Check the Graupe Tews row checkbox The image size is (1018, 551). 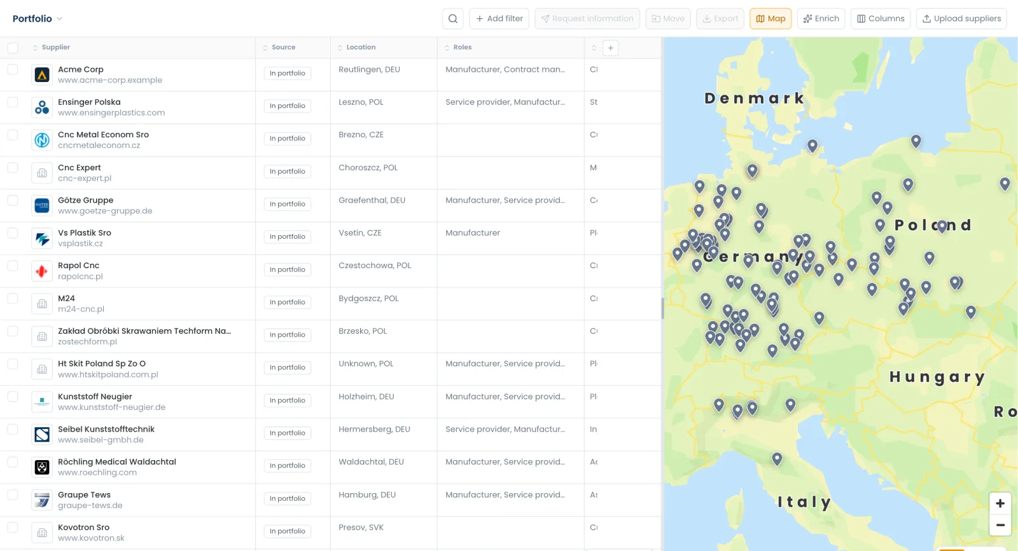click(x=13, y=494)
